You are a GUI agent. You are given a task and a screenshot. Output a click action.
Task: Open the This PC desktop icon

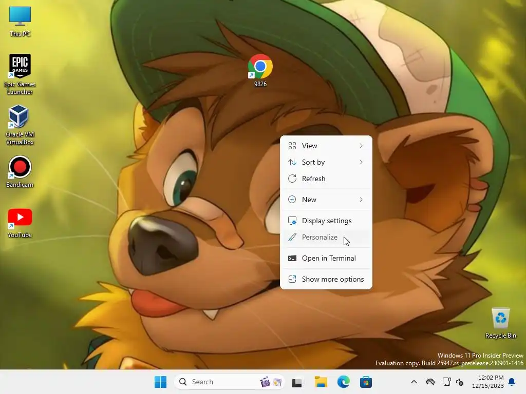[20, 22]
